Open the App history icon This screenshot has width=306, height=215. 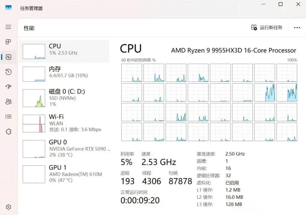coord(8,72)
